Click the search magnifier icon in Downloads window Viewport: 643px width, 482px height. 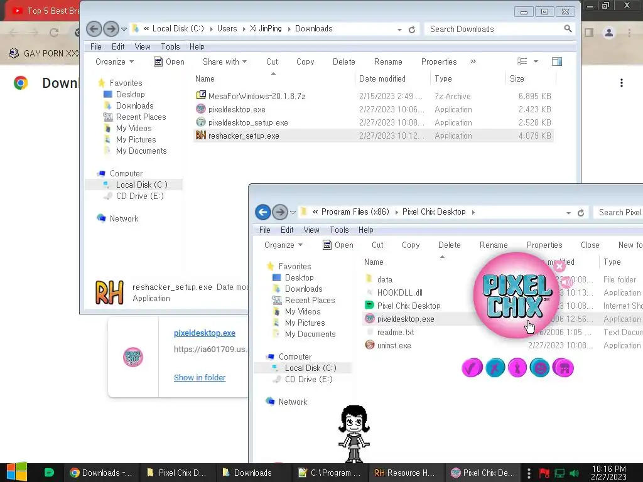tap(568, 29)
